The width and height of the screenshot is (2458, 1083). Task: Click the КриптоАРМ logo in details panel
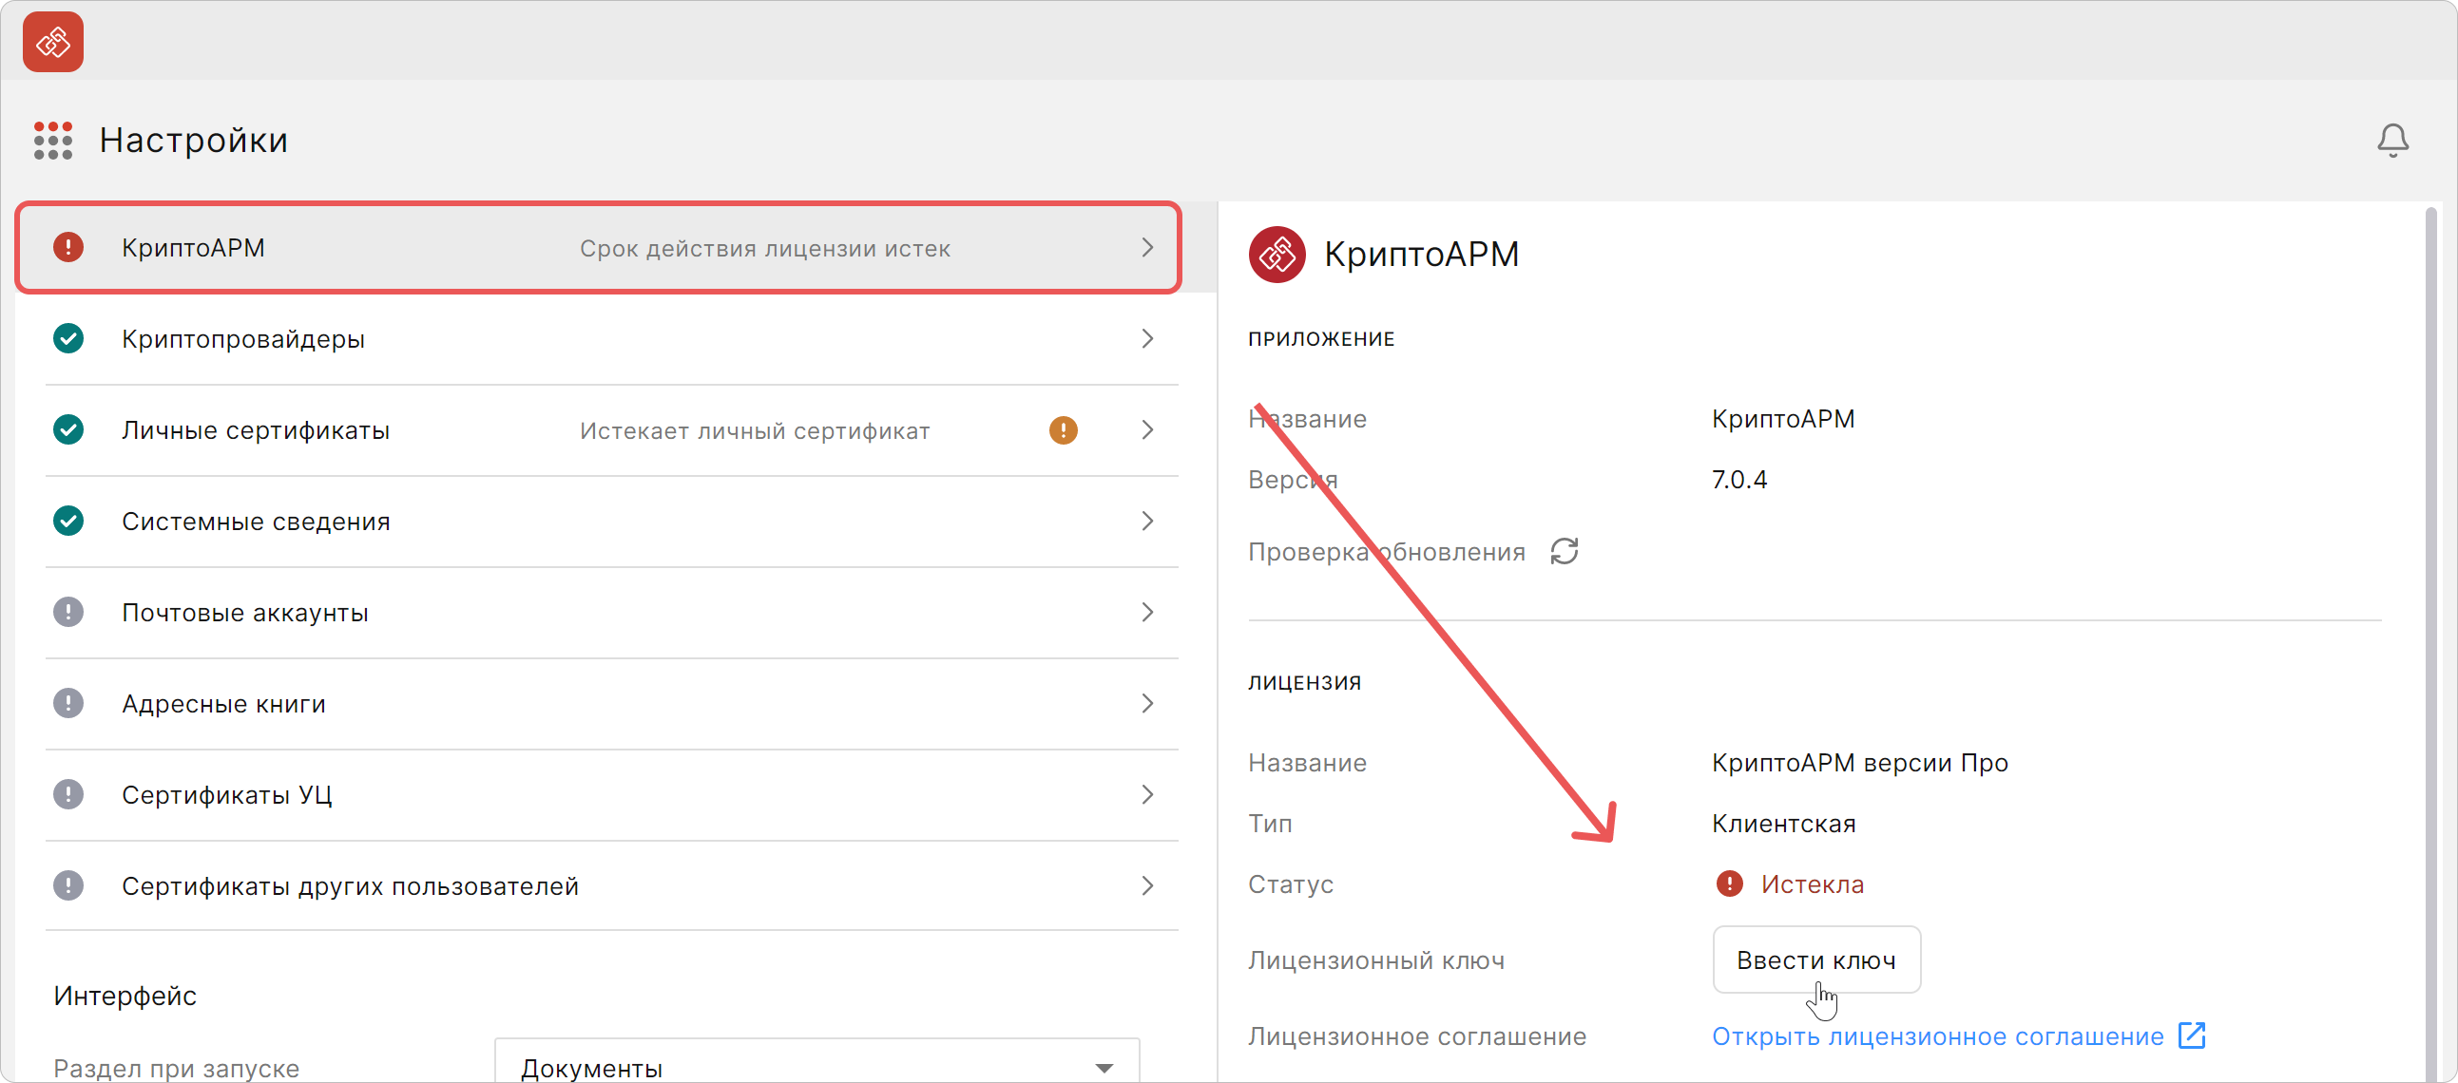click(1277, 255)
